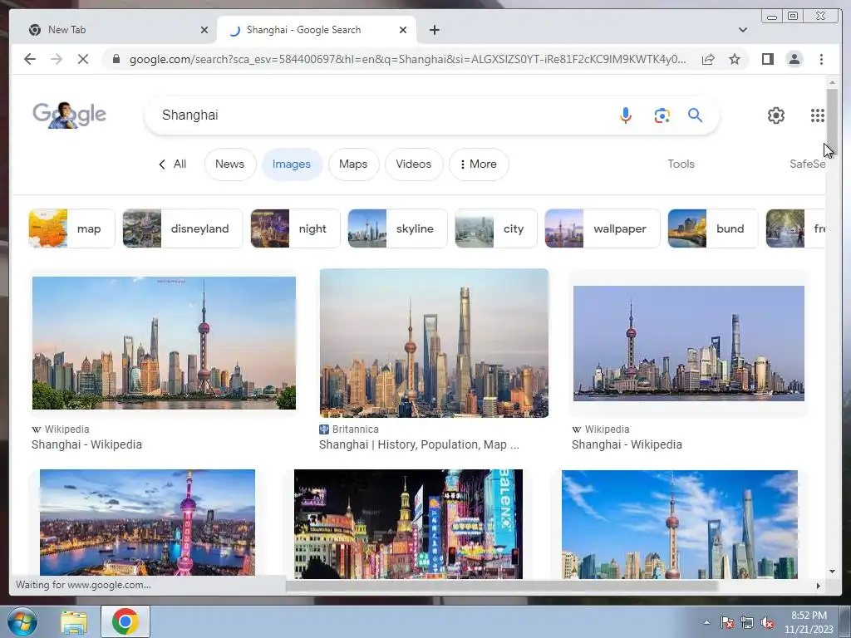Screen dimensions: 851x638
Task: Search by image with Google Lens icon
Action: (662, 115)
